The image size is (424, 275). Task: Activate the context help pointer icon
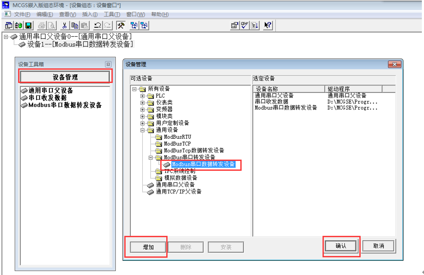(x=268, y=25)
